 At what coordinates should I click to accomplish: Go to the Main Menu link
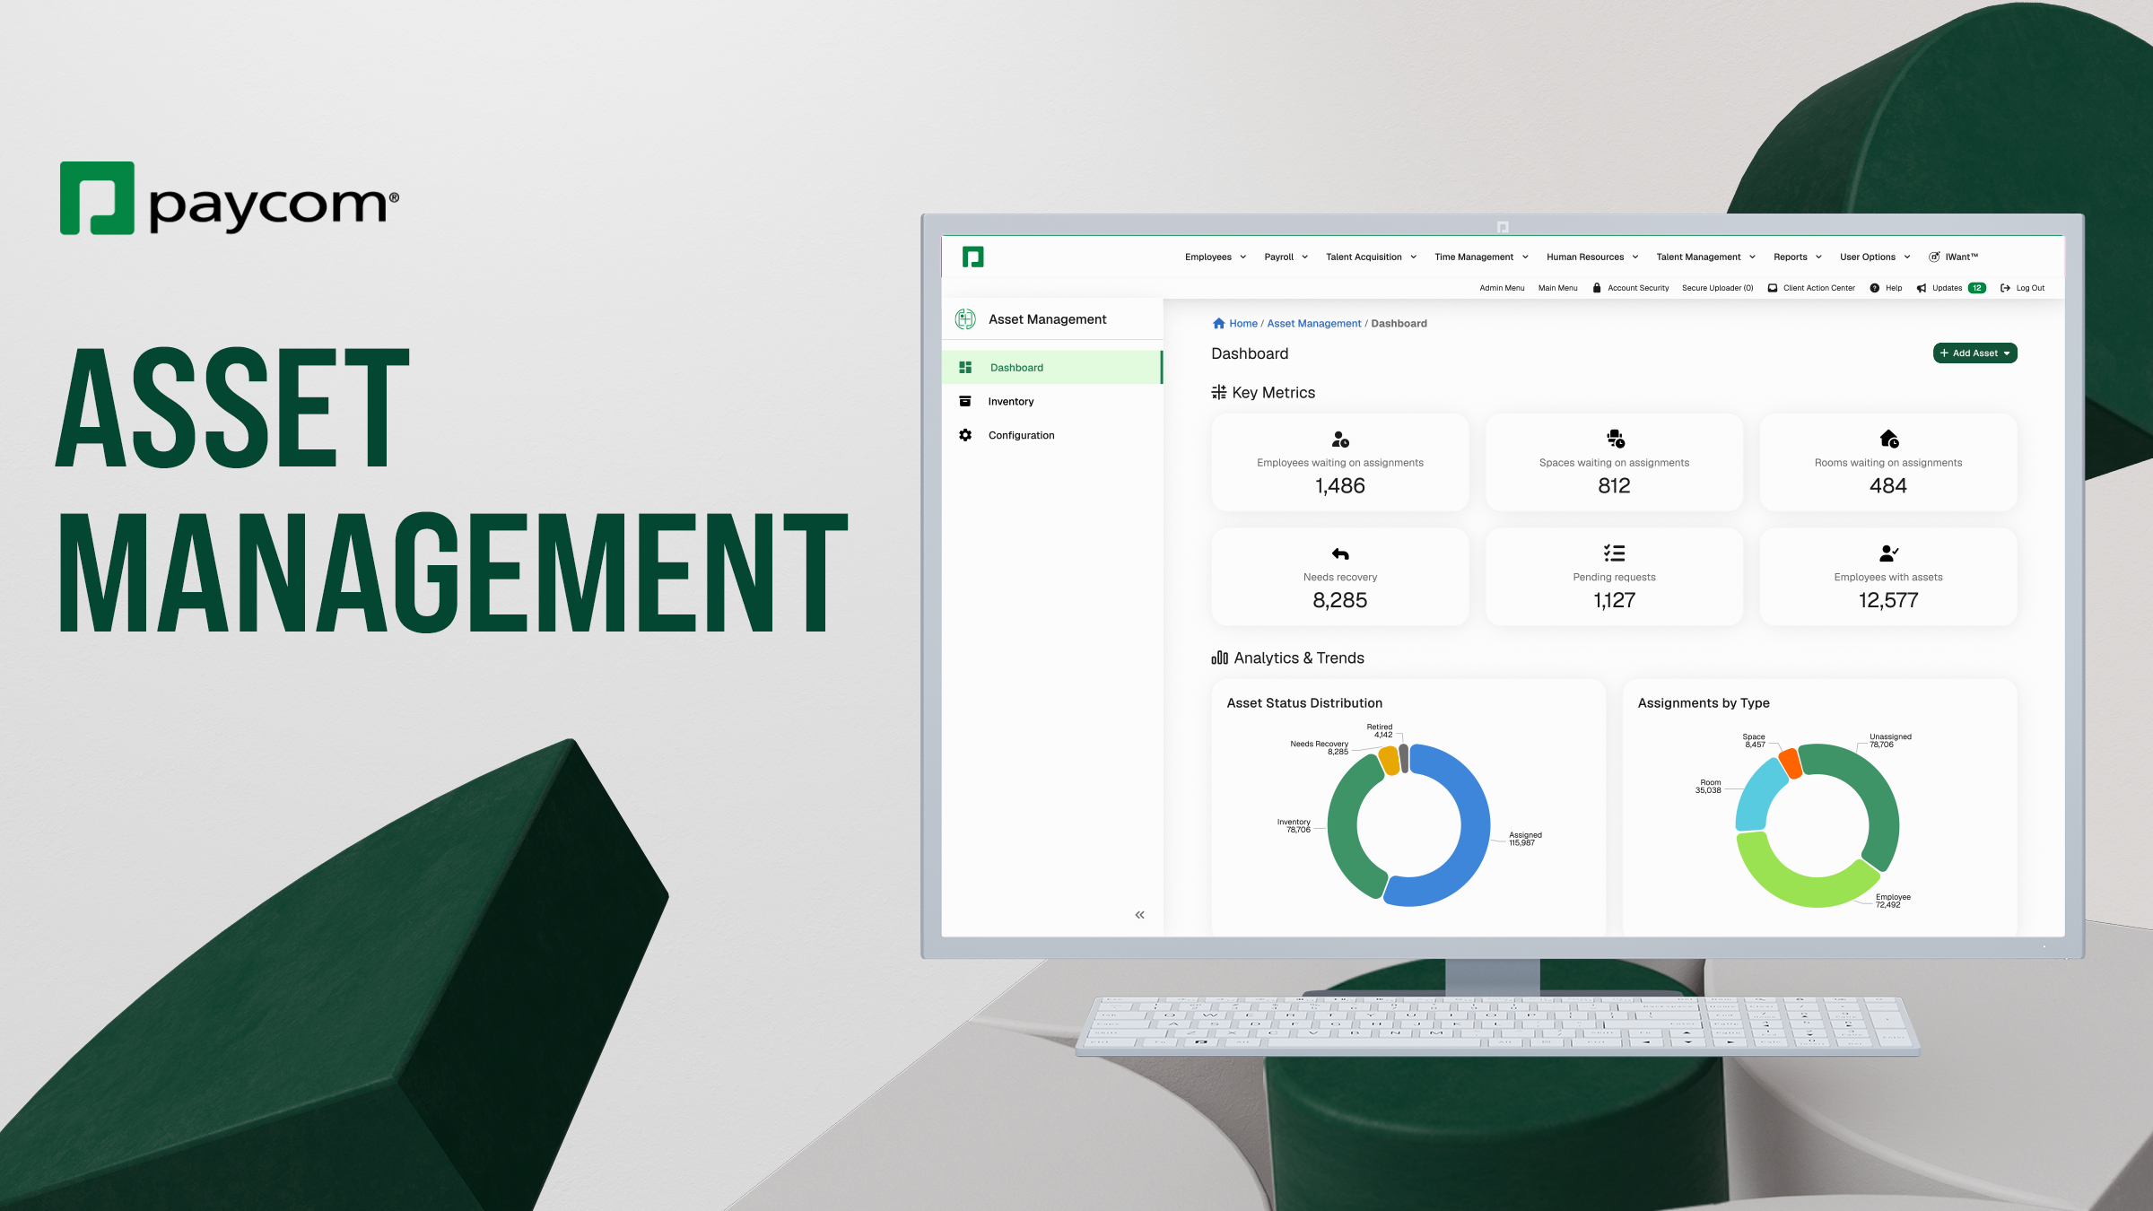coord(1557,288)
